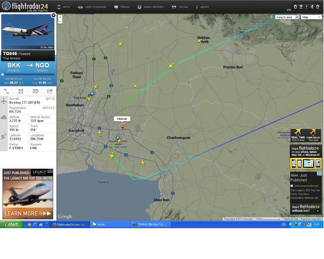Click the blue Suvarnabhumi Airport pin

tap(118, 138)
